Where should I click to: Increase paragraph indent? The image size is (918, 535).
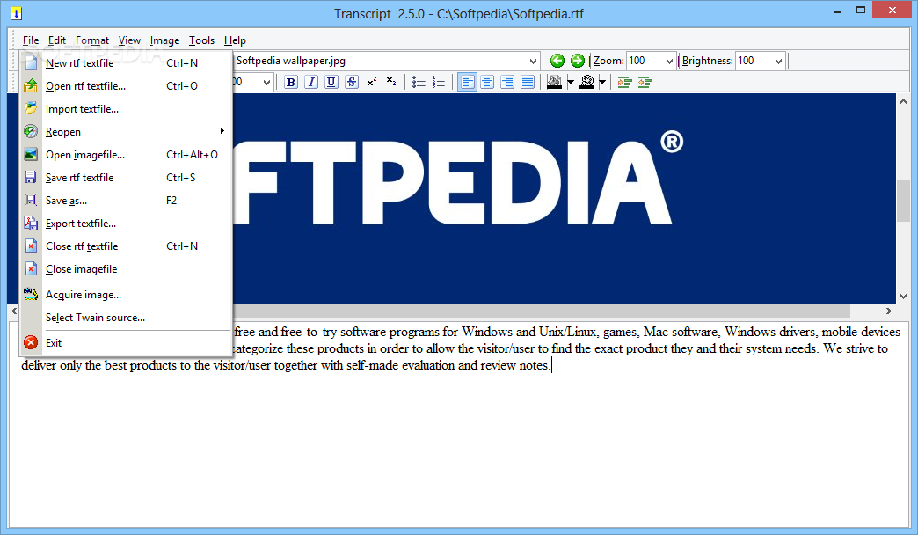click(624, 82)
